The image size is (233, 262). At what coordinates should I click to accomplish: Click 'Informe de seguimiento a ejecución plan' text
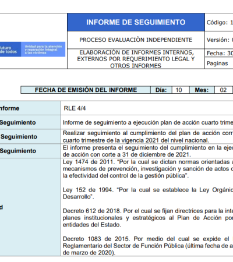pos(148,123)
